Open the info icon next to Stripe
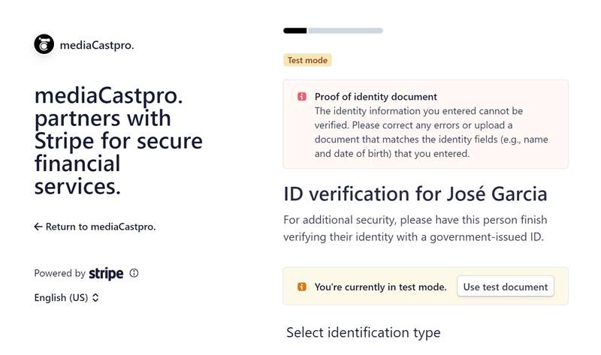Viewport: 601px width, 355px height. [134, 273]
